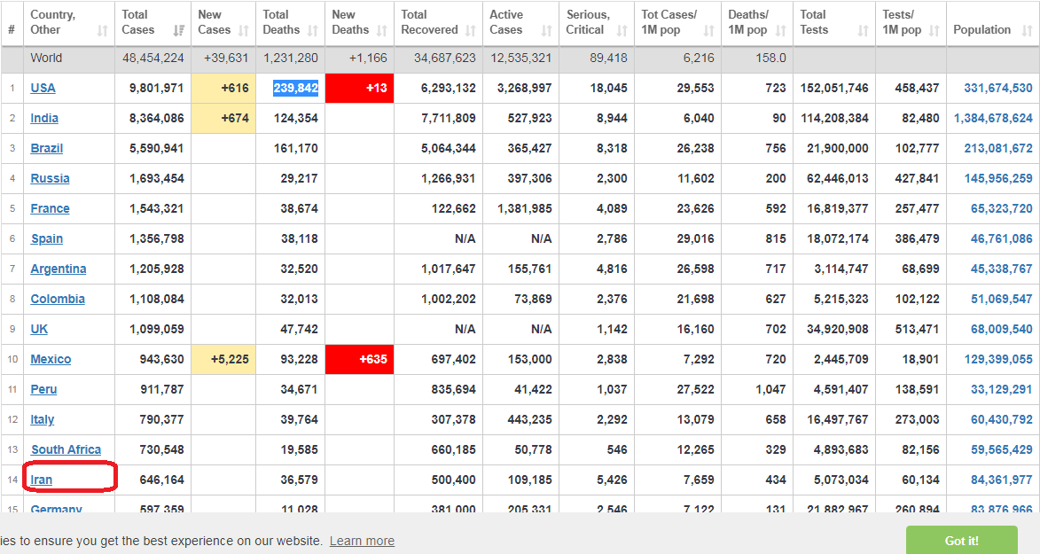Open the France country link
Screen dimensions: 1040x554
tap(50, 208)
